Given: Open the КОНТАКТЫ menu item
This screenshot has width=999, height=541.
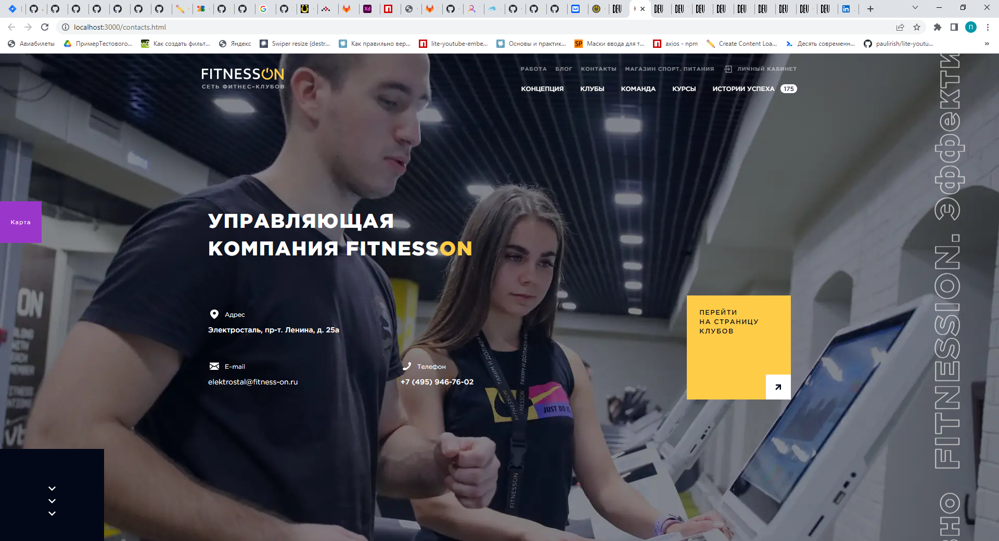Looking at the screenshot, I should point(598,68).
